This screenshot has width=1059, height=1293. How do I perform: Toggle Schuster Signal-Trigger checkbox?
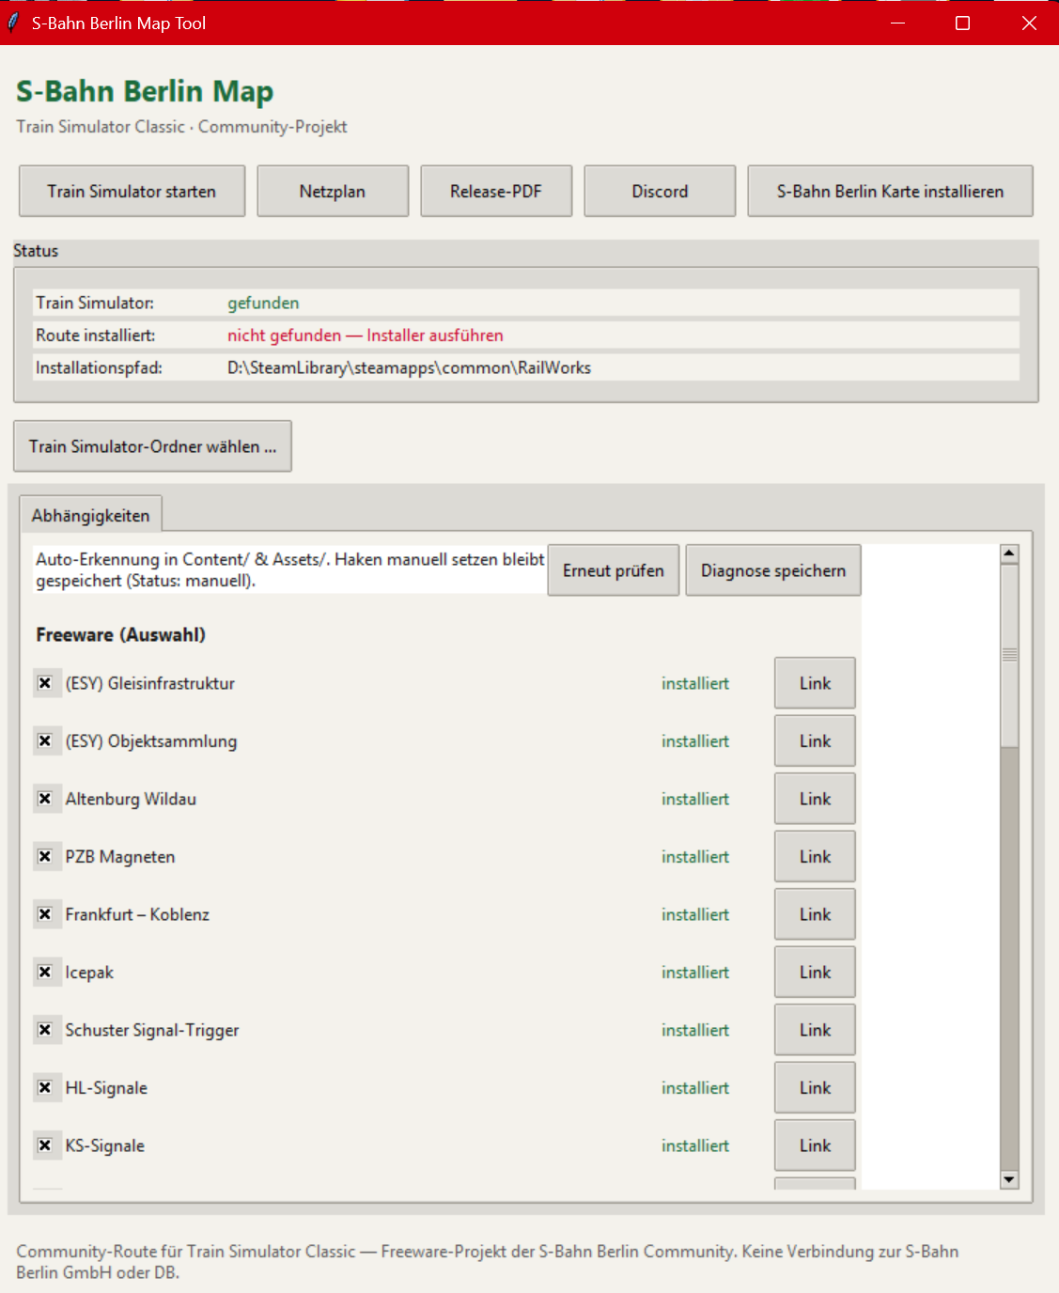pyautogui.click(x=44, y=1030)
